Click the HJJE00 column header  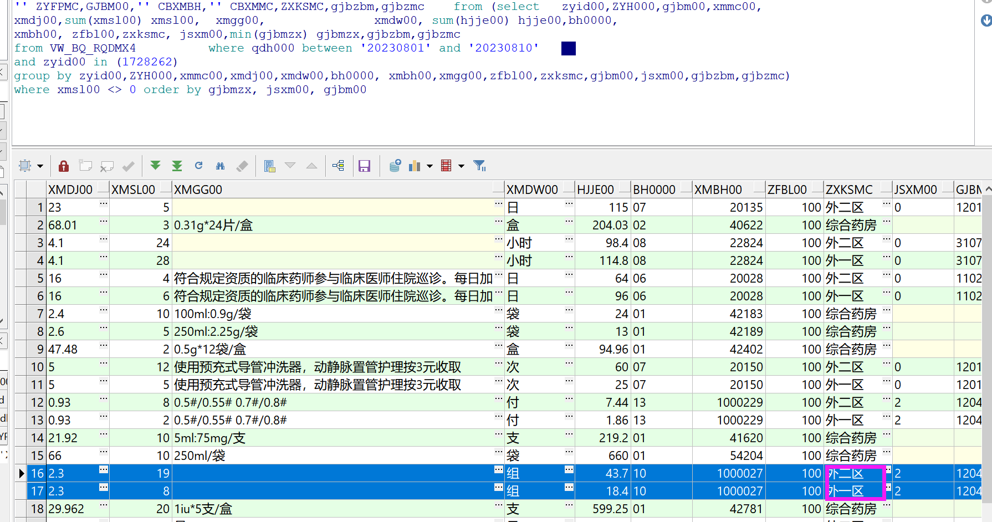click(596, 190)
